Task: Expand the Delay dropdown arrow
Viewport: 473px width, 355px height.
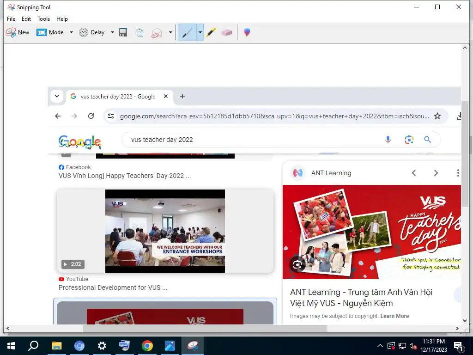Action: (x=112, y=32)
